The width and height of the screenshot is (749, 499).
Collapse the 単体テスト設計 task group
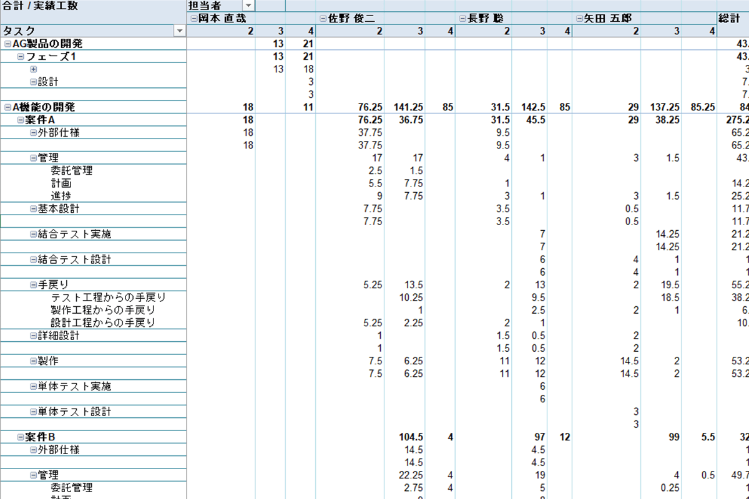point(33,412)
